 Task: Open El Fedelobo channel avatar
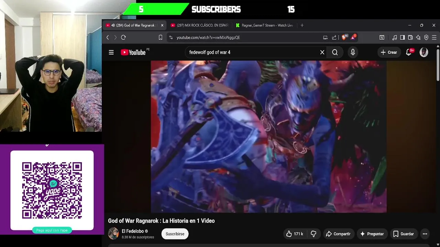(113, 234)
